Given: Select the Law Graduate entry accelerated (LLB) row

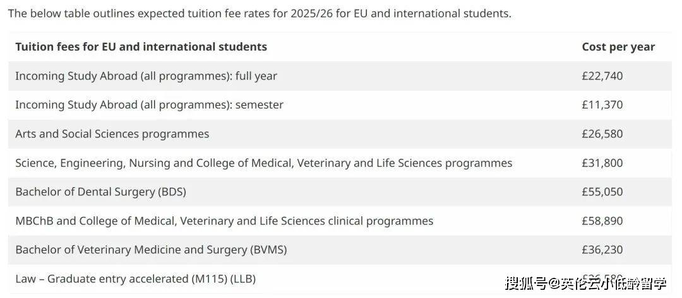Looking at the screenshot, I should pos(340,279).
